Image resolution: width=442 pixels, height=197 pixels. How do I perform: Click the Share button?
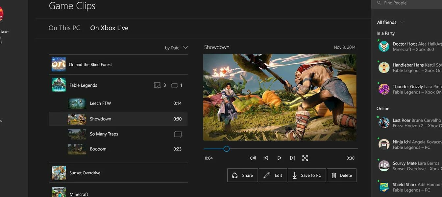(243, 175)
